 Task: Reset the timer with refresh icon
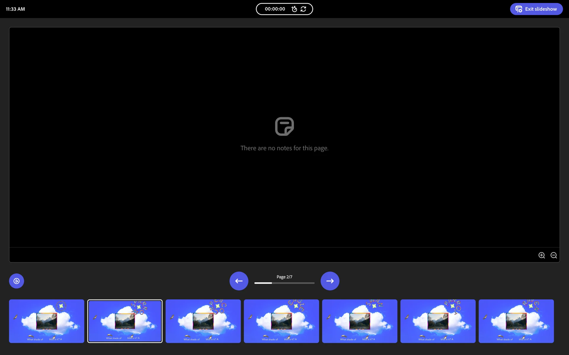(x=303, y=9)
